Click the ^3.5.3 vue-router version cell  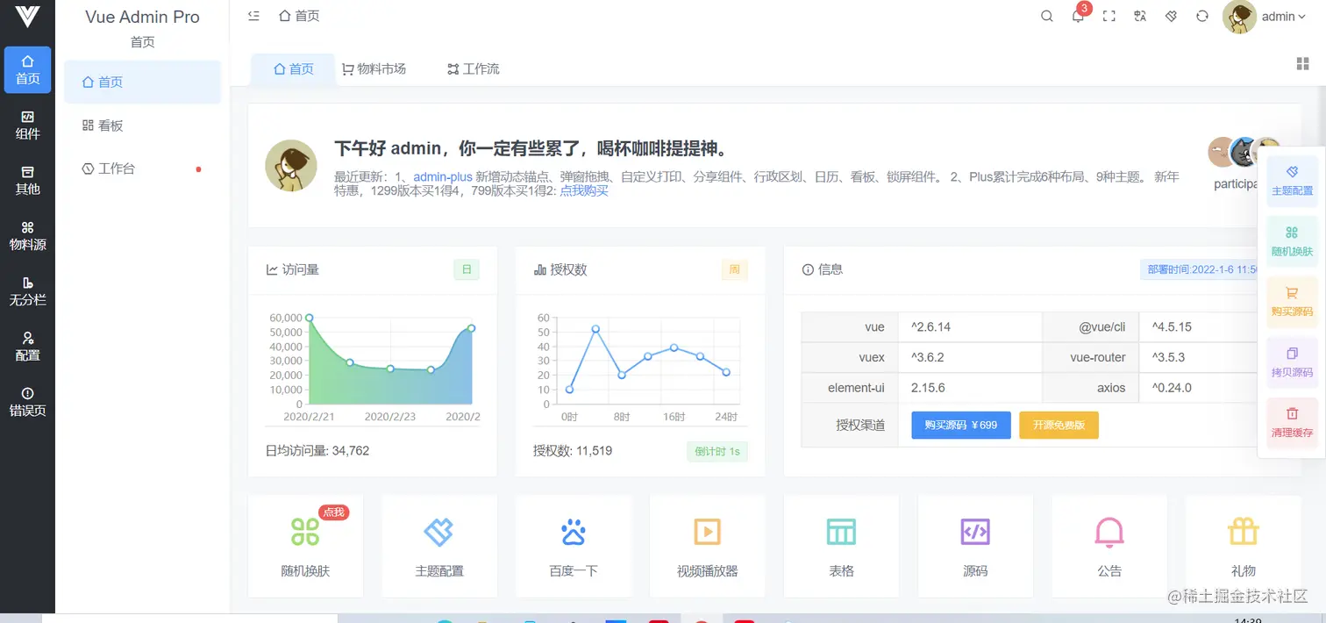pos(1199,357)
